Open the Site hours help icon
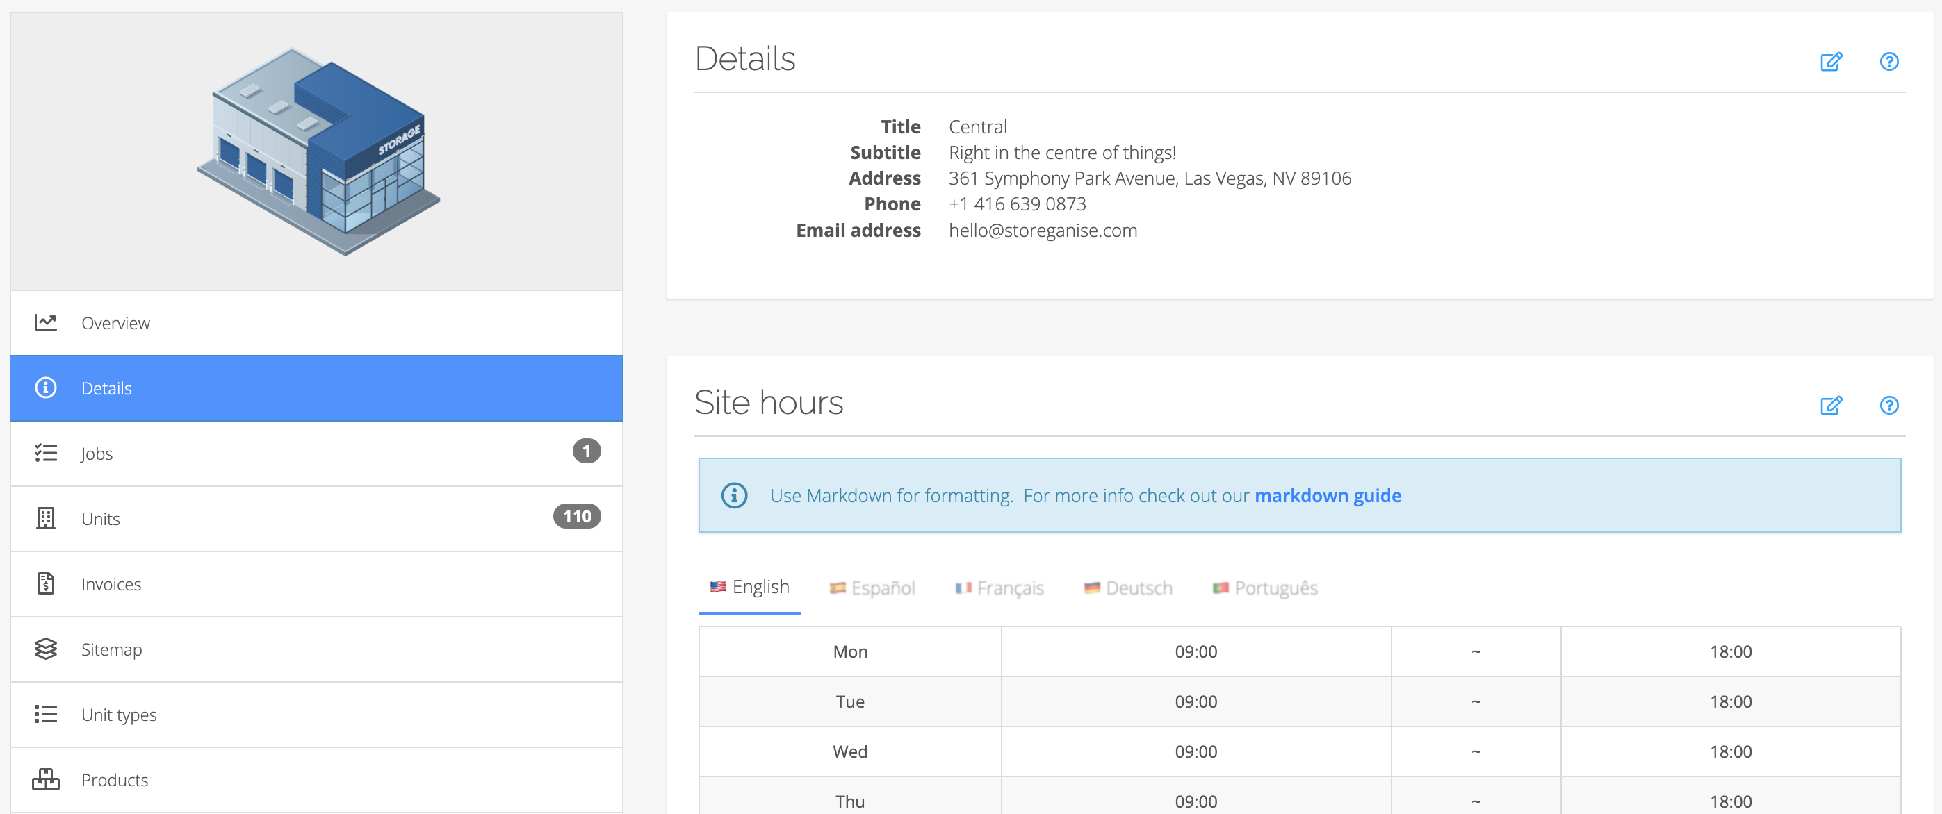 [1888, 406]
